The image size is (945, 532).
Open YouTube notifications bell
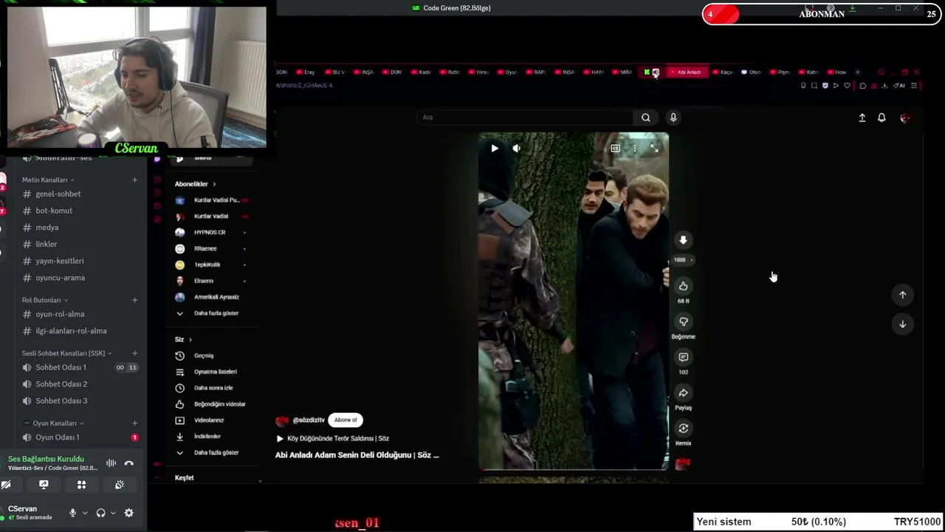(882, 117)
